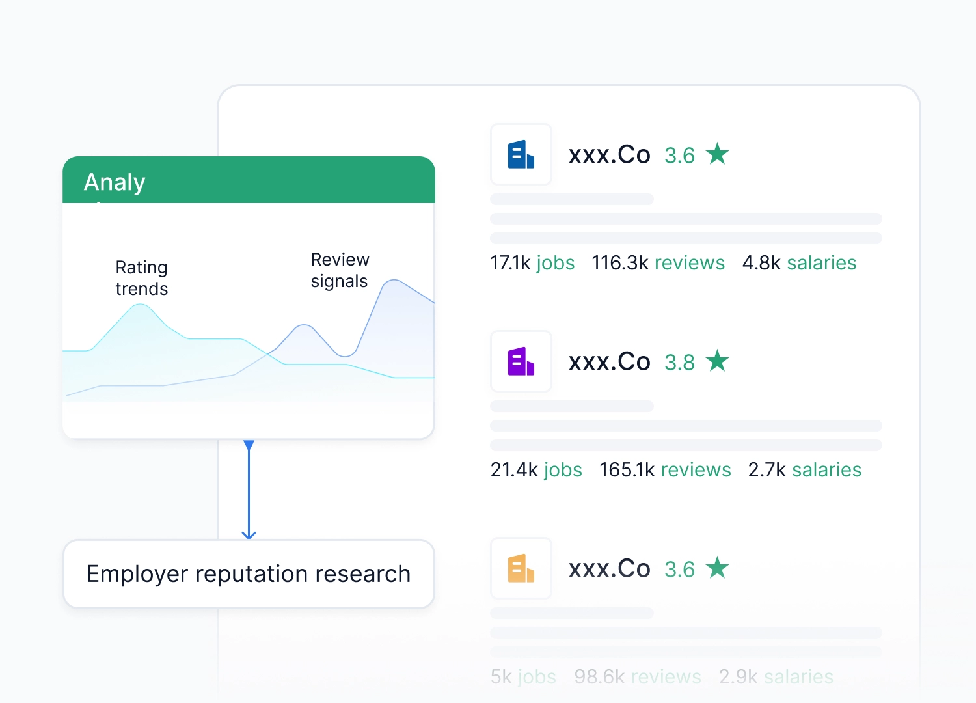Screen dimensions: 976x703
Task: Select the Review signals chart label
Action: [340, 270]
